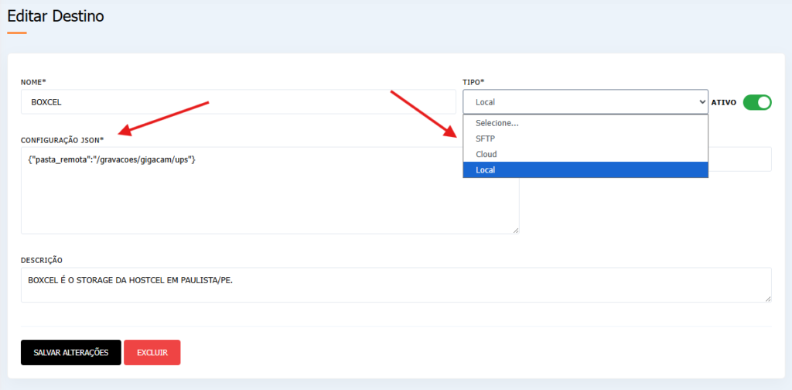This screenshot has width=792, height=390.
Task: Disable the green ATIVO switch
Action: [757, 102]
